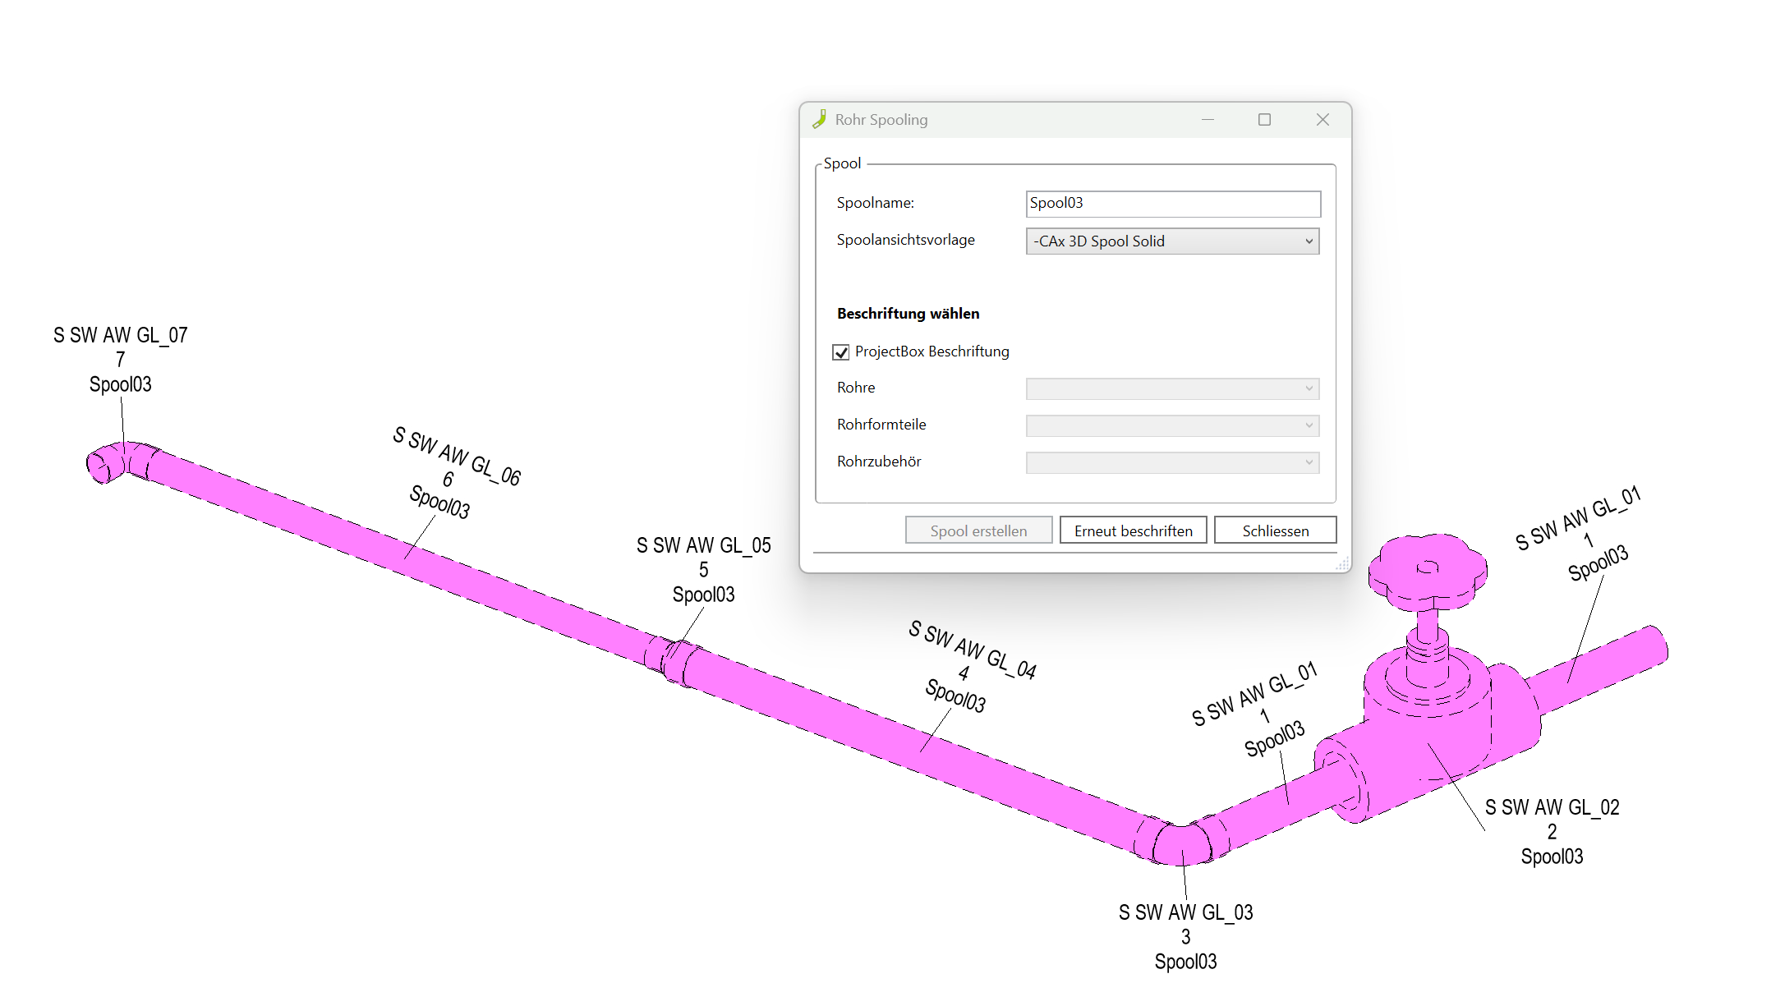Minimize the Rohr Spooling dialog
This screenshot has height=1006, width=1771.
click(x=1207, y=120)
